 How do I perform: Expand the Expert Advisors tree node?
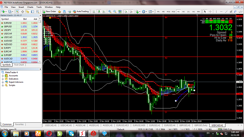[x=3, y=82]
